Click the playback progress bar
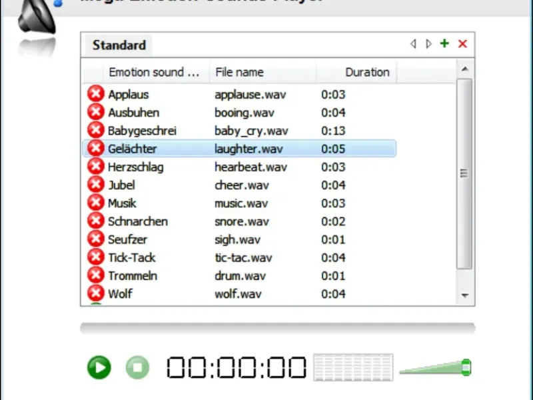 click(x=277, y=328)
